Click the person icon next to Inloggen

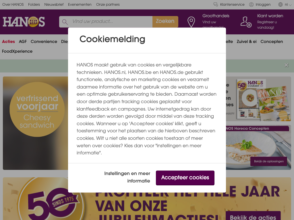(x=251, y=5)
